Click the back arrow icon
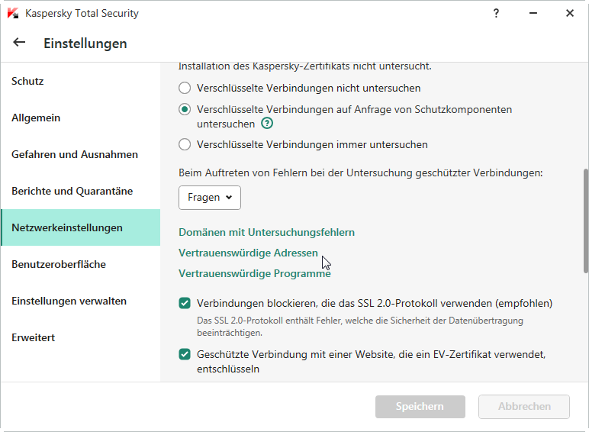Viewport: 589px width, 432px height. tap(19, 43)
